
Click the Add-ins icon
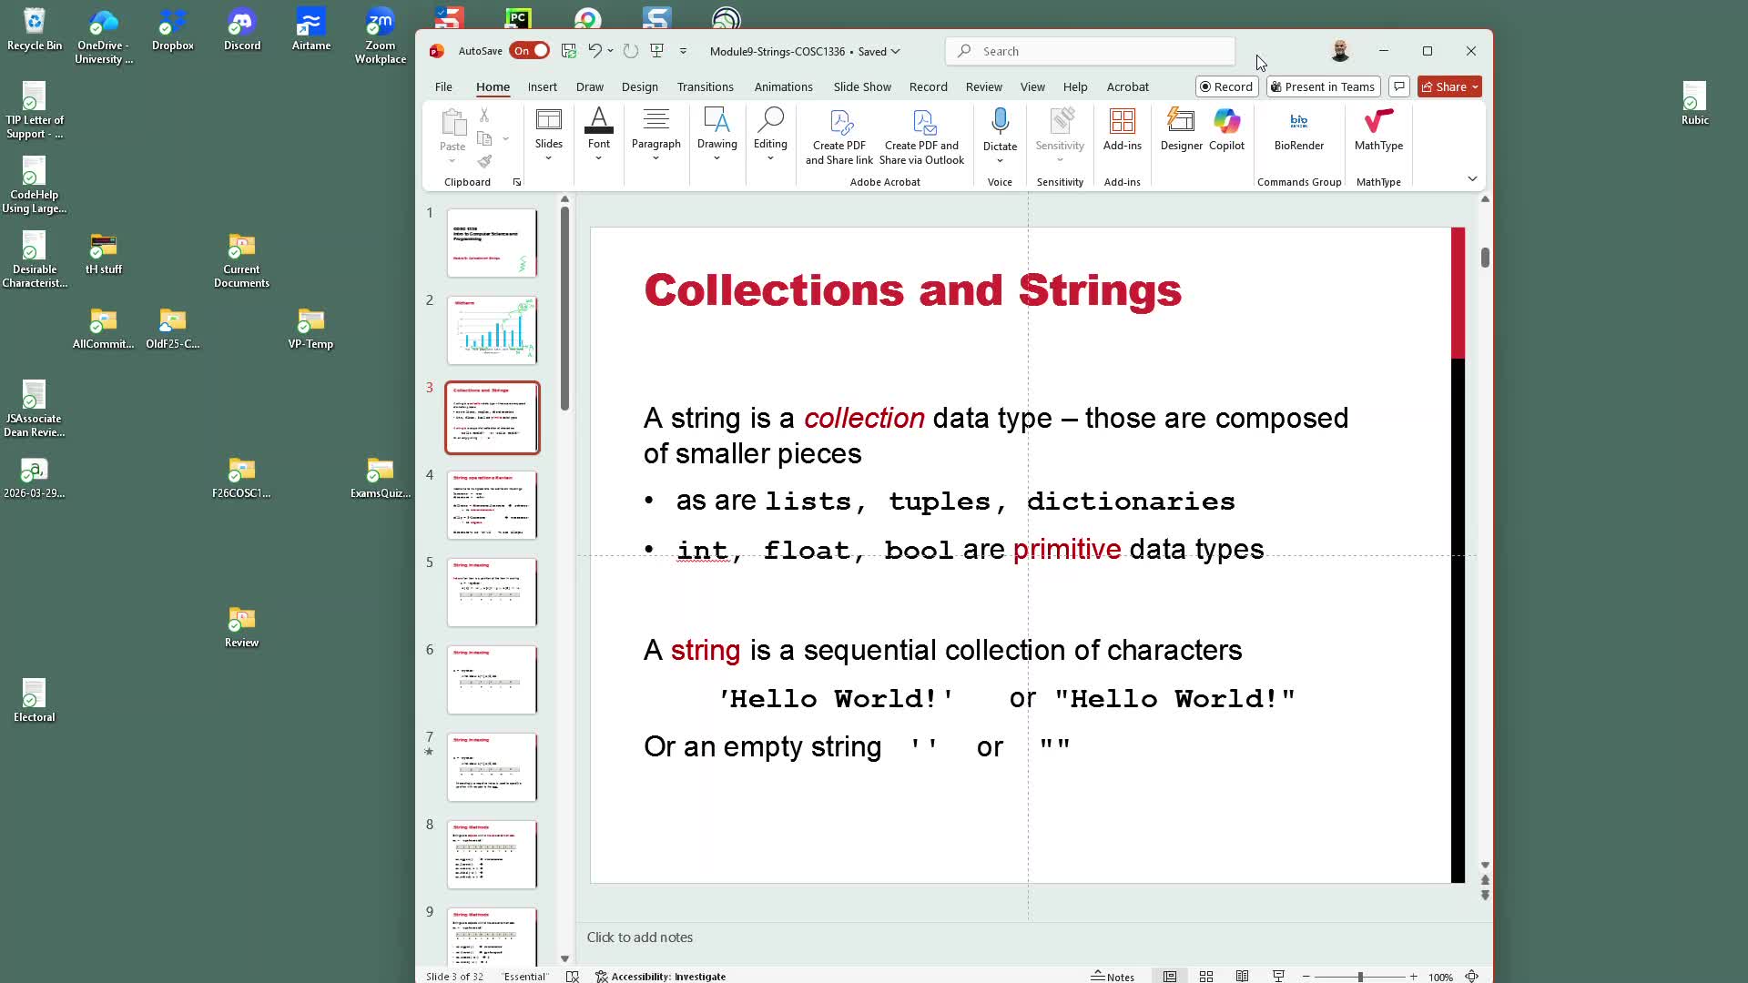click(1122, 121)
